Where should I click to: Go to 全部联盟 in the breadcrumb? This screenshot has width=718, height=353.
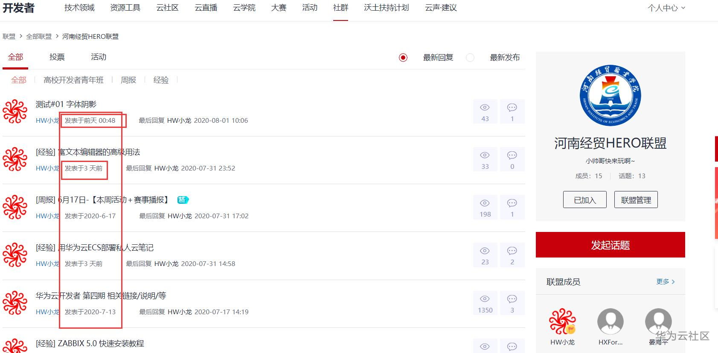[x=39, y=37]
